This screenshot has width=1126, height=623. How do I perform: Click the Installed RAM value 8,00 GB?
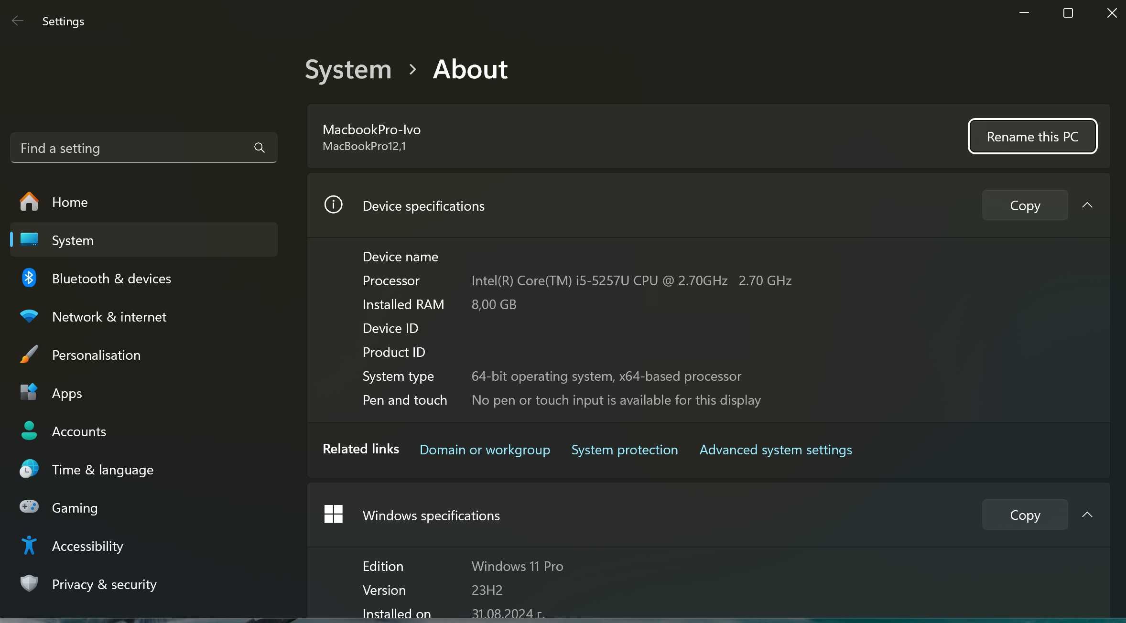tap(494, 304)
